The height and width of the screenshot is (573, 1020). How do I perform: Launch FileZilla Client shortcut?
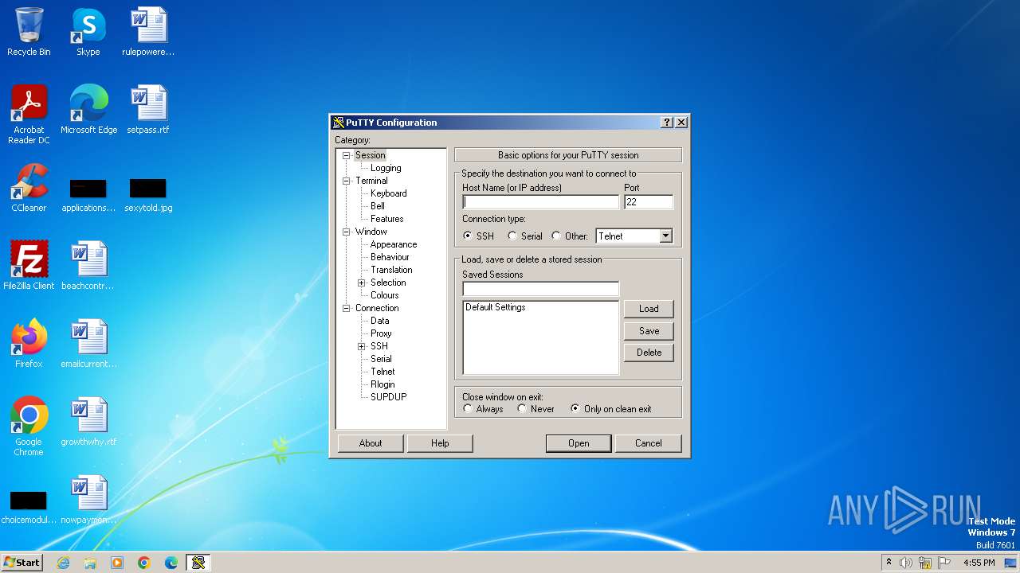[x=29, y=265]
